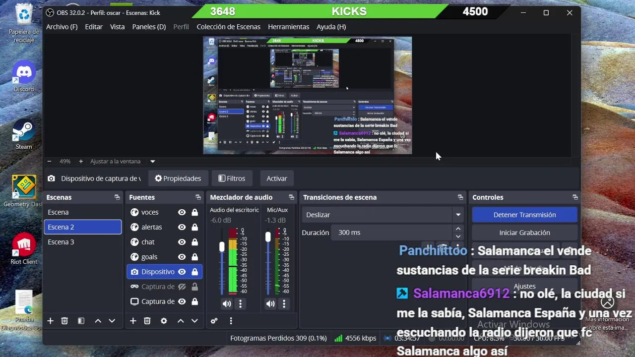Open Audio del escritorio options dots
The width and height of the screenshot is (635, 357).
coord(241,303)
